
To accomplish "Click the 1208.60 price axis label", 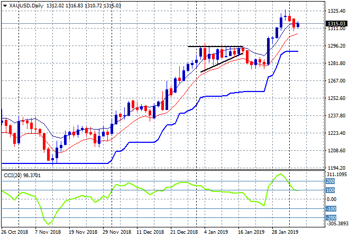I will [336, 151].
